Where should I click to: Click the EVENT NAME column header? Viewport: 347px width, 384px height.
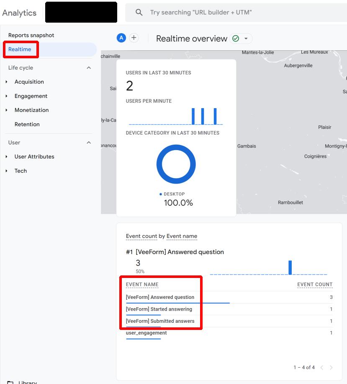(x=142, y=285)
